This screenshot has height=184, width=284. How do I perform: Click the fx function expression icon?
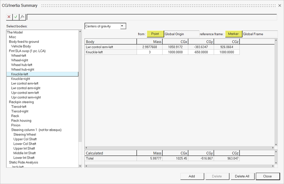(22, 17)
